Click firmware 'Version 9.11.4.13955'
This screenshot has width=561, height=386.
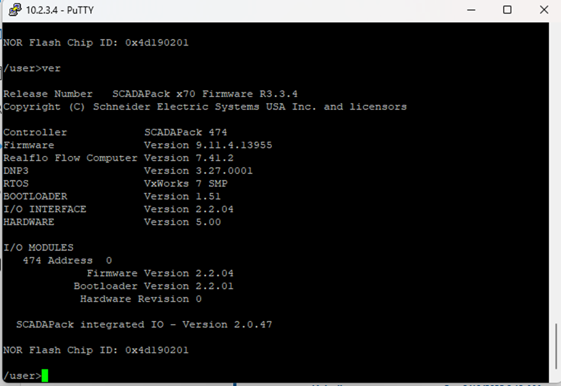click(x=208, y=145)
